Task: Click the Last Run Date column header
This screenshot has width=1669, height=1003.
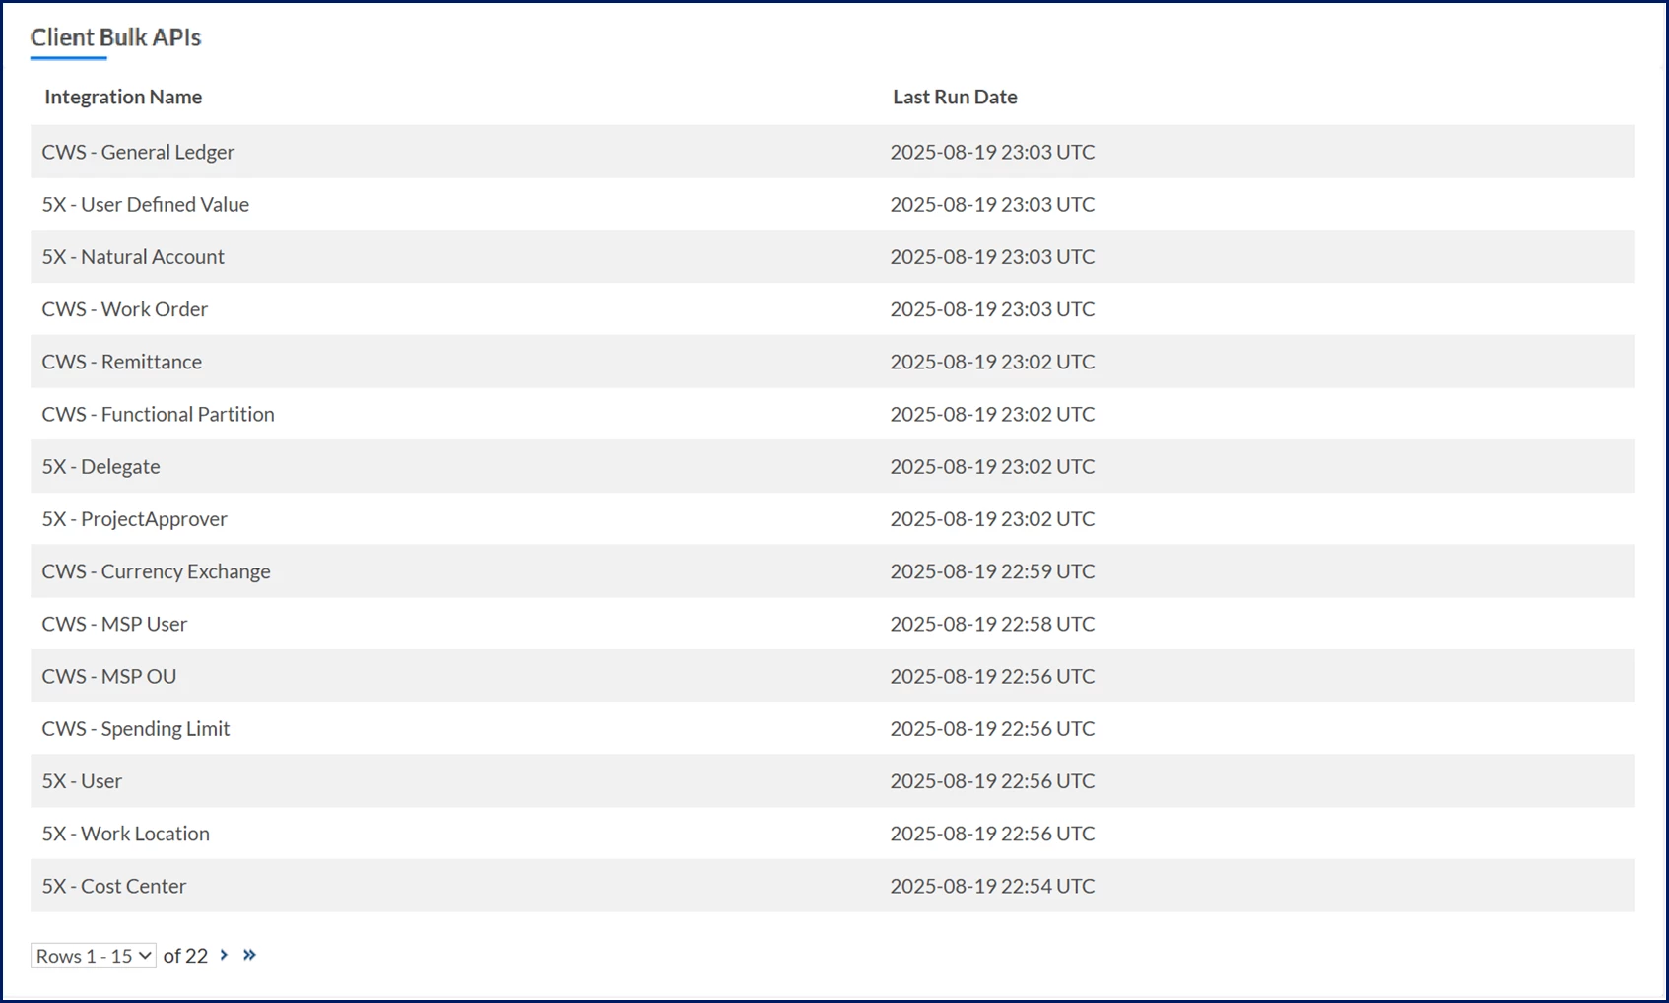Action: (955, 97)
